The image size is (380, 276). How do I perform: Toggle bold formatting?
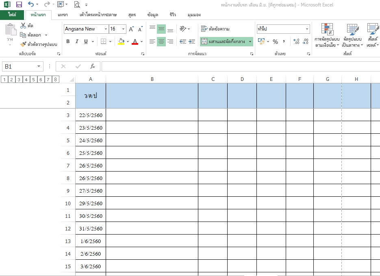point(68,41)
